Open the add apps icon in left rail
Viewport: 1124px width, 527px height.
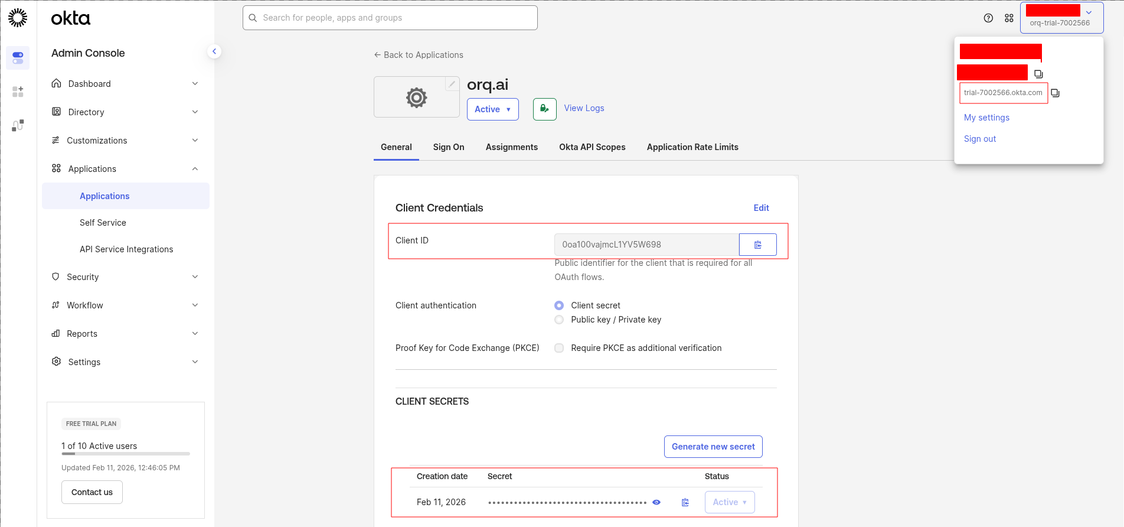tap(18, 92)
